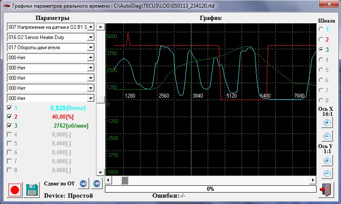Viewport: 341px width, 204px height.
Task: Toggle parameter 2 percent checkbox
Action: (10, 117)
